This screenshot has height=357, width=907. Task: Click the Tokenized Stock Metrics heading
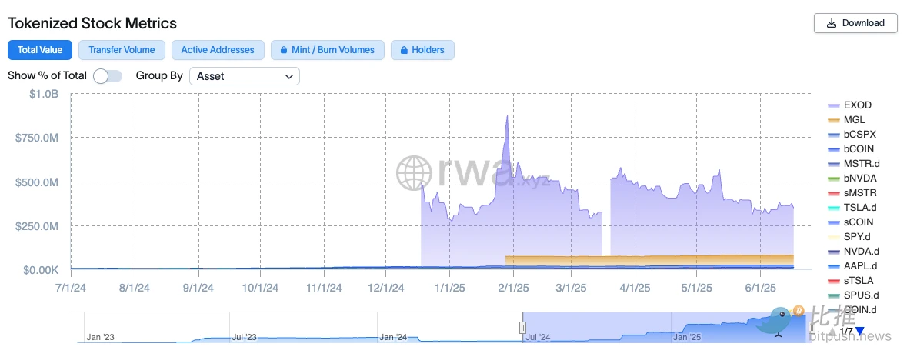[92, 23]
